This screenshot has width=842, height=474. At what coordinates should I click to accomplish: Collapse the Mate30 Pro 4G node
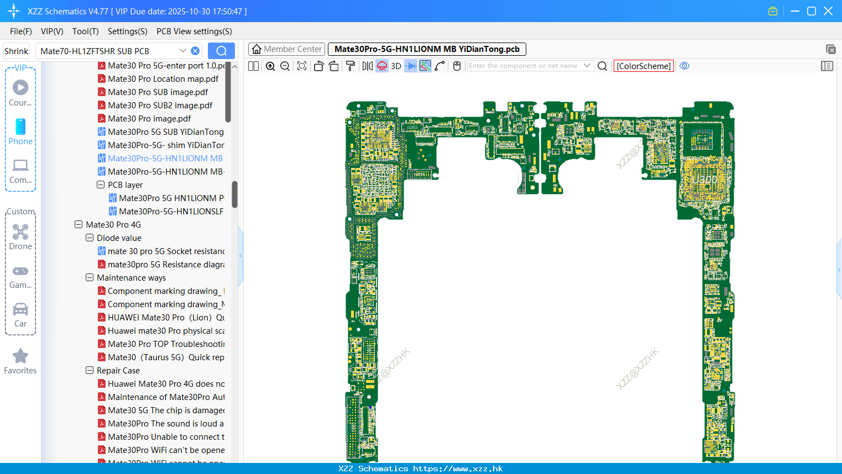tap(79, 224)
